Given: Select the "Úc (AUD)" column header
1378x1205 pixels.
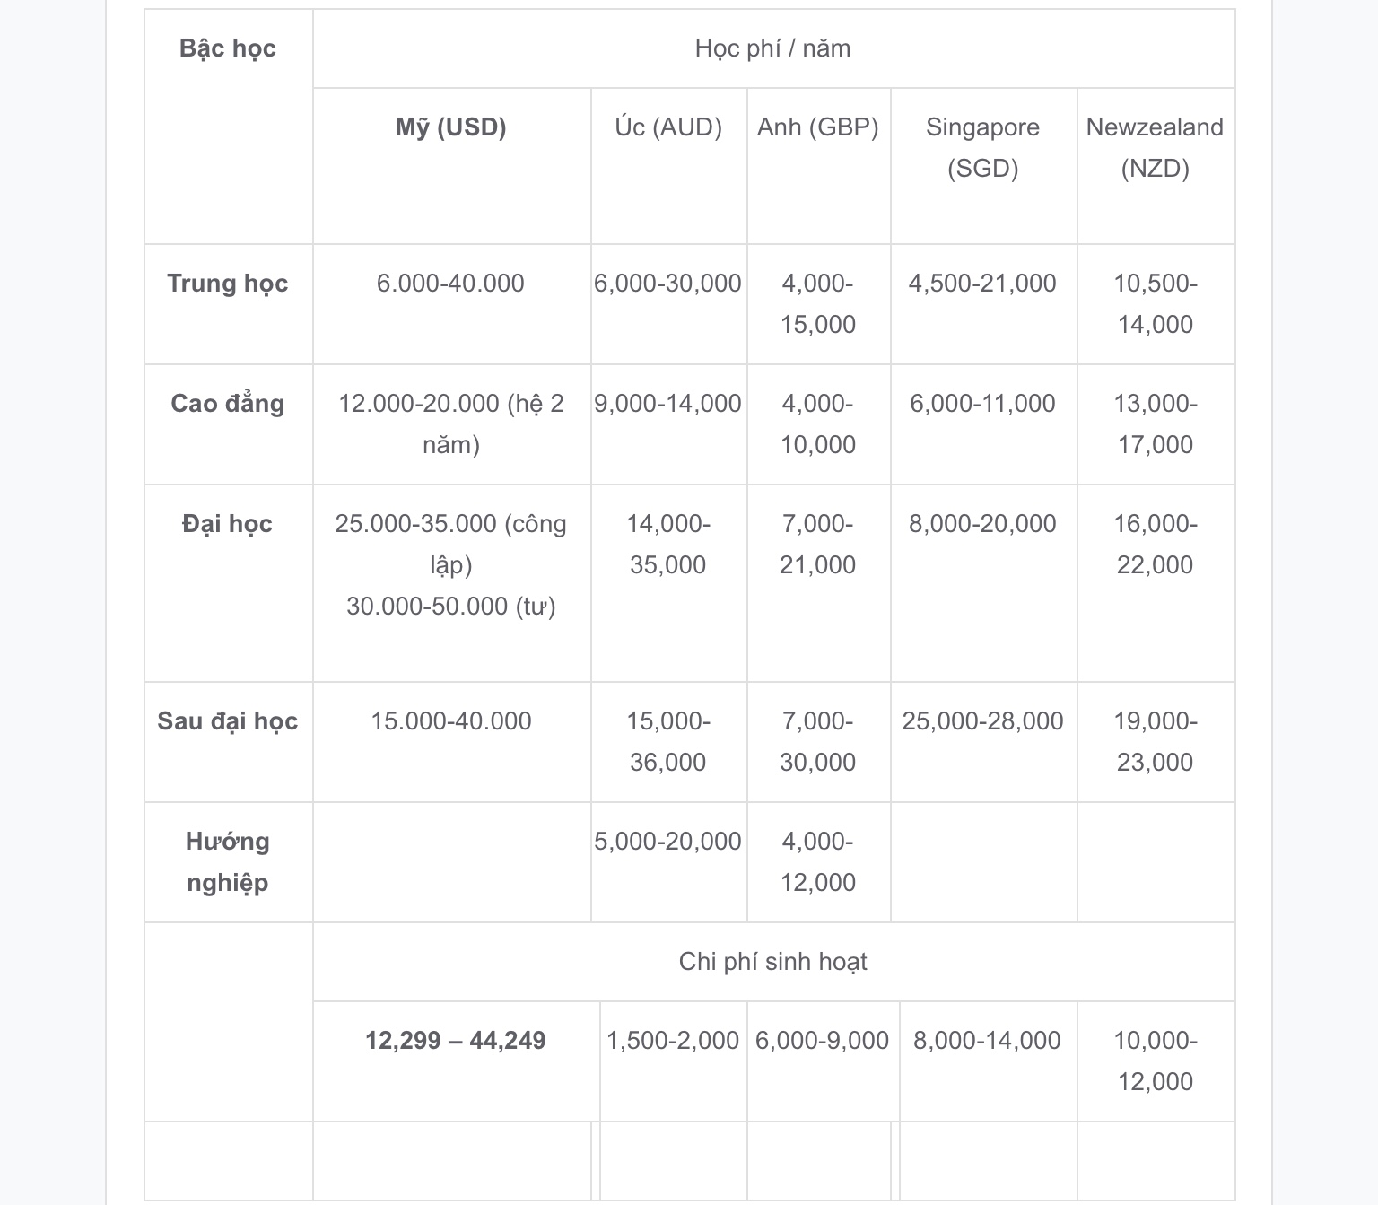Looking at the screenshot, I should [x=668, y=127].
